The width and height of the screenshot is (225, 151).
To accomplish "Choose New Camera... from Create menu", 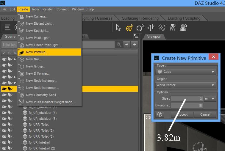I will 49,16.
